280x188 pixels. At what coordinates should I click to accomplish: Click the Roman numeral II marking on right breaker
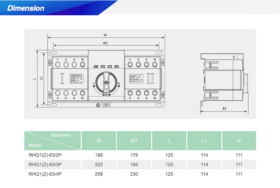150,78
